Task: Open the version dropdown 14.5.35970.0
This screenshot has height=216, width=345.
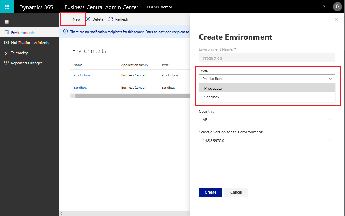Action: (x=267, y=140)
